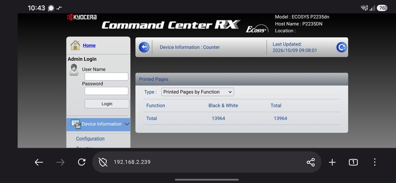Click the share icon in address bar
Screen dimensions: 396x183
point(311,162)
